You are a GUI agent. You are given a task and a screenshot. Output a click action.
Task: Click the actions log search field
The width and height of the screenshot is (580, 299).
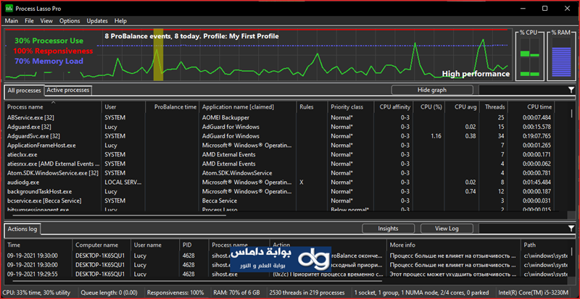tap(523, 228)
